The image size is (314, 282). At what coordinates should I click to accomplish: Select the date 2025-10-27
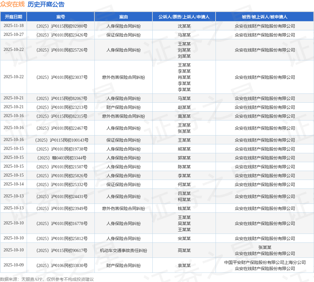click(x=13, y=34)
